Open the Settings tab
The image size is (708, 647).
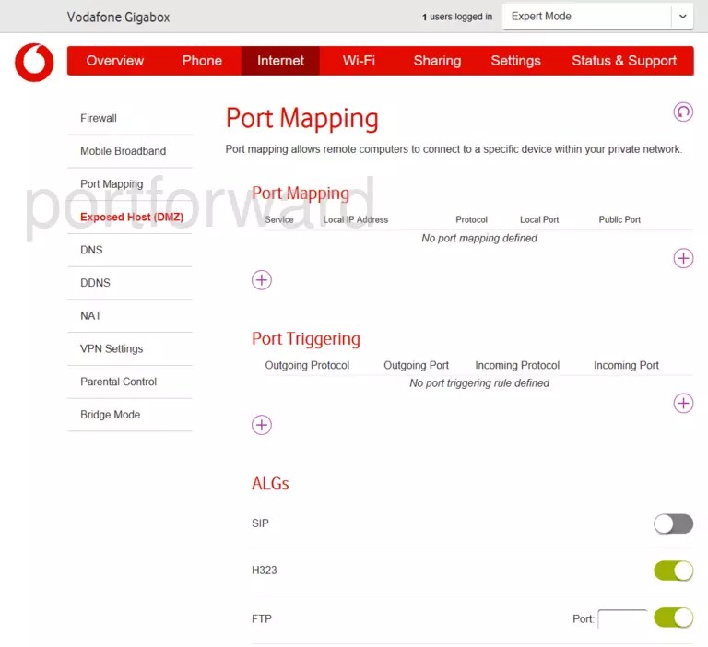pos(515,61)
